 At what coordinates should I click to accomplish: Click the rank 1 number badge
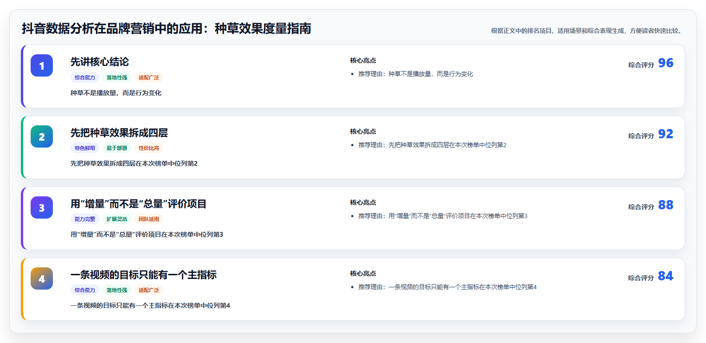42,65
